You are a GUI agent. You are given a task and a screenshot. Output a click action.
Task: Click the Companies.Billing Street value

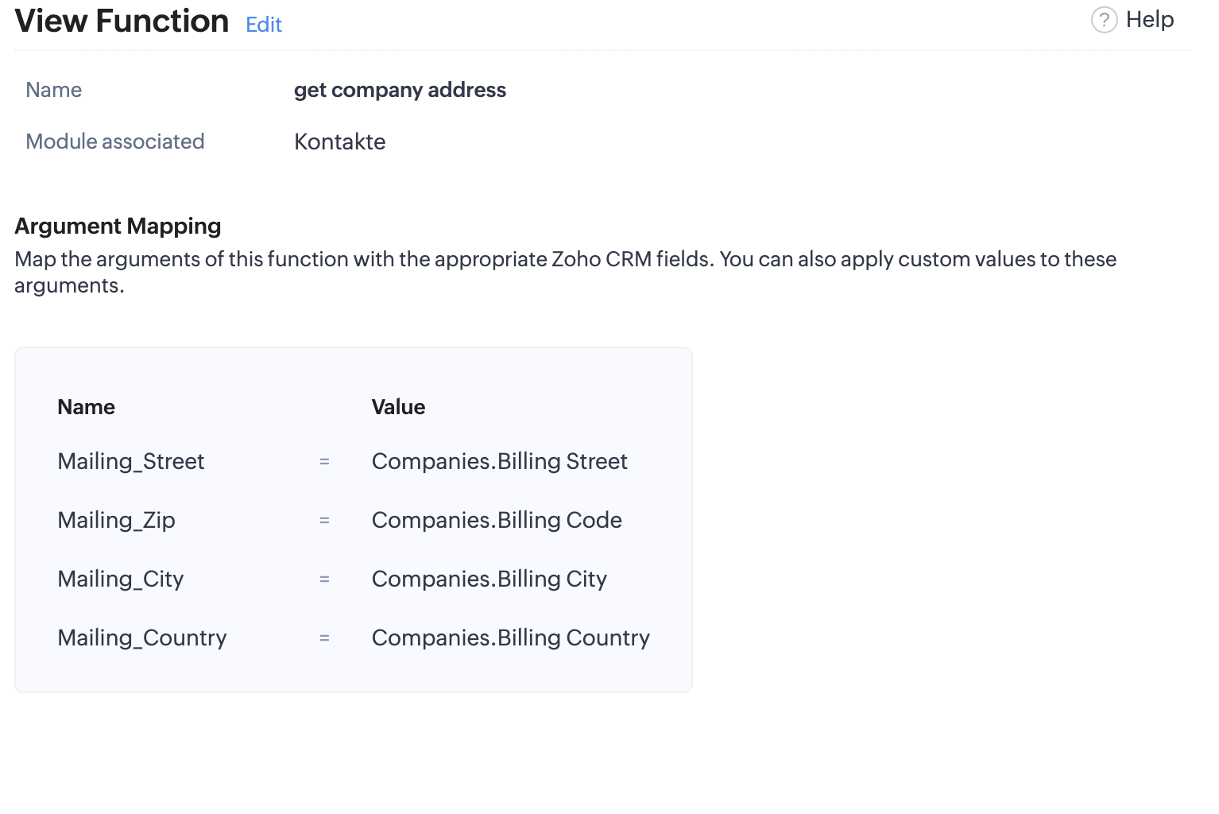point(499,461)
